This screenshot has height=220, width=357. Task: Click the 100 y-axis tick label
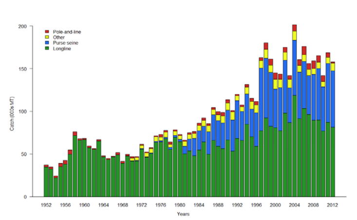[22, 111]
